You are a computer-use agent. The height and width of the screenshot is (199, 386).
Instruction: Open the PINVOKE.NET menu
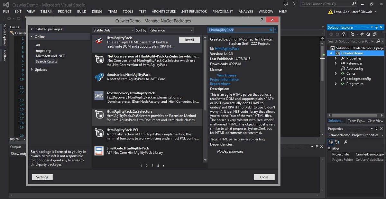point(223,12)
